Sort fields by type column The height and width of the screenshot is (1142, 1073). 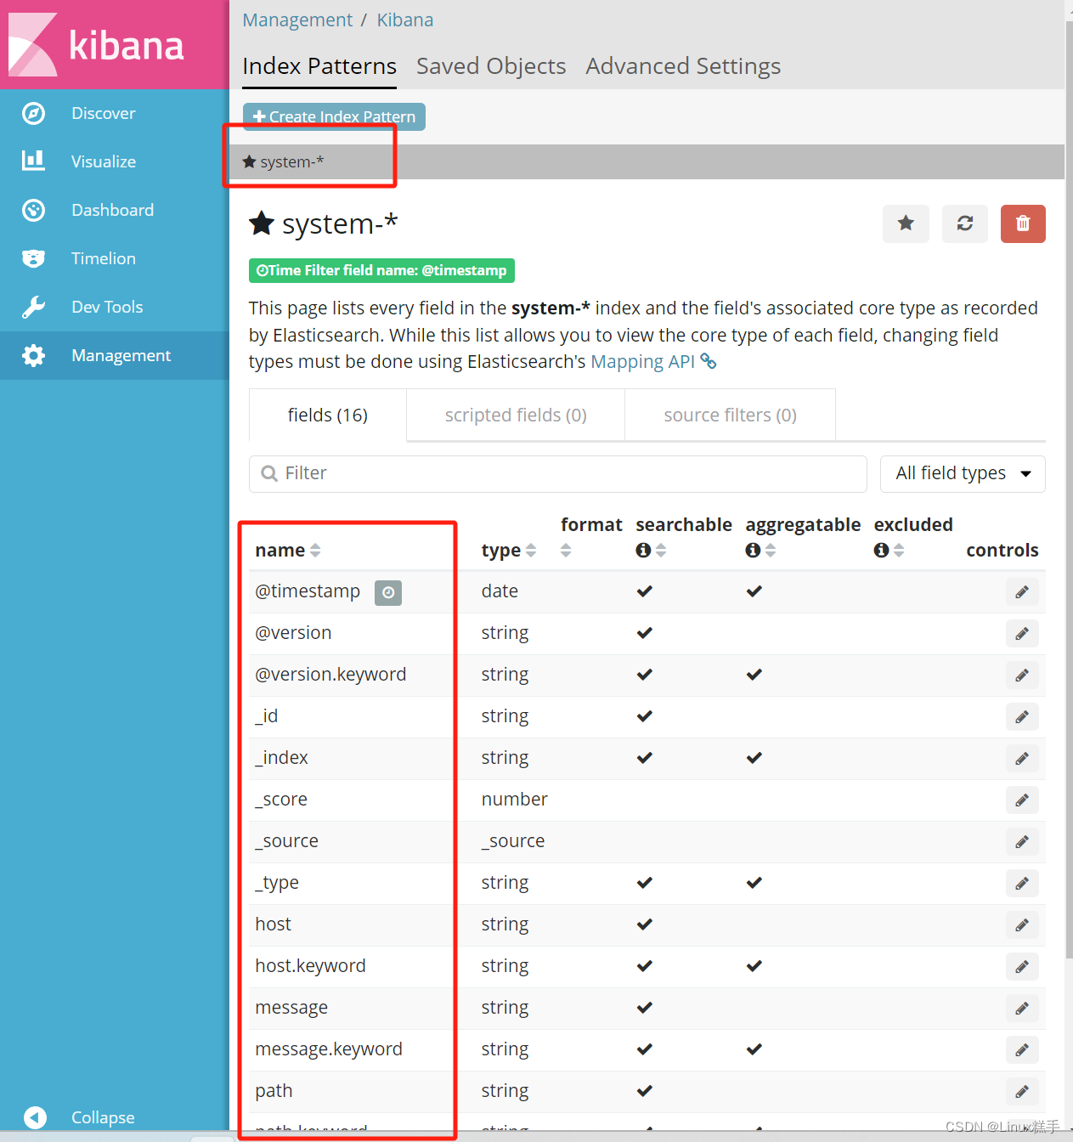[x=531, y=551]
